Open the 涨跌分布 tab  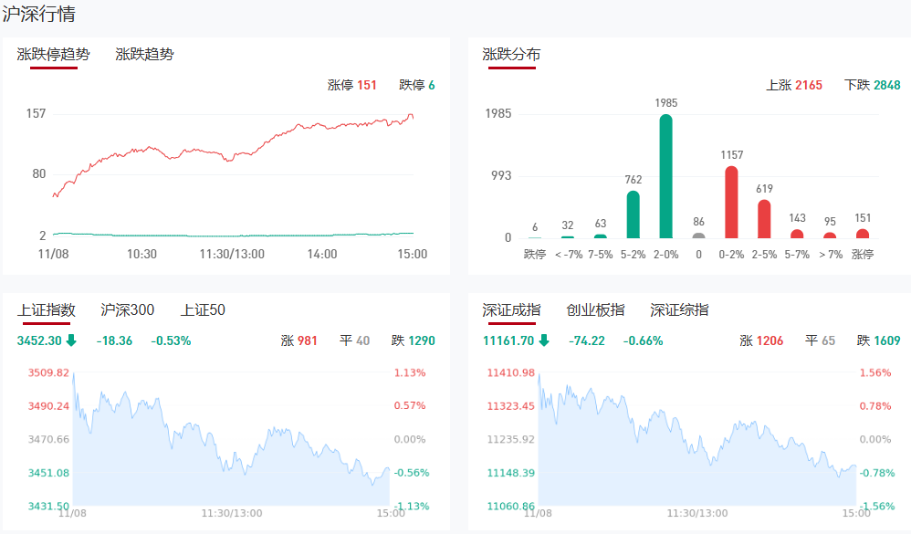[511, 55]
